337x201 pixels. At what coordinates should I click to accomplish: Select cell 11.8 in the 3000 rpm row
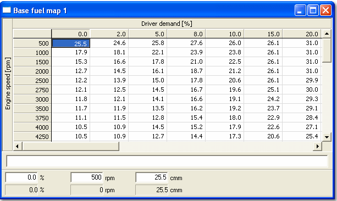(71, 99)
